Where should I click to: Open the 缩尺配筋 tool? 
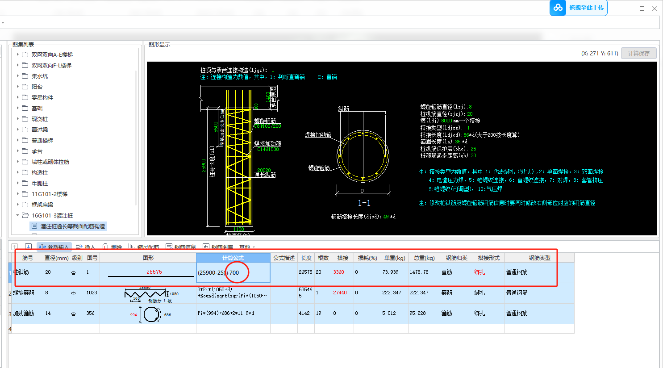click(143, 247)
